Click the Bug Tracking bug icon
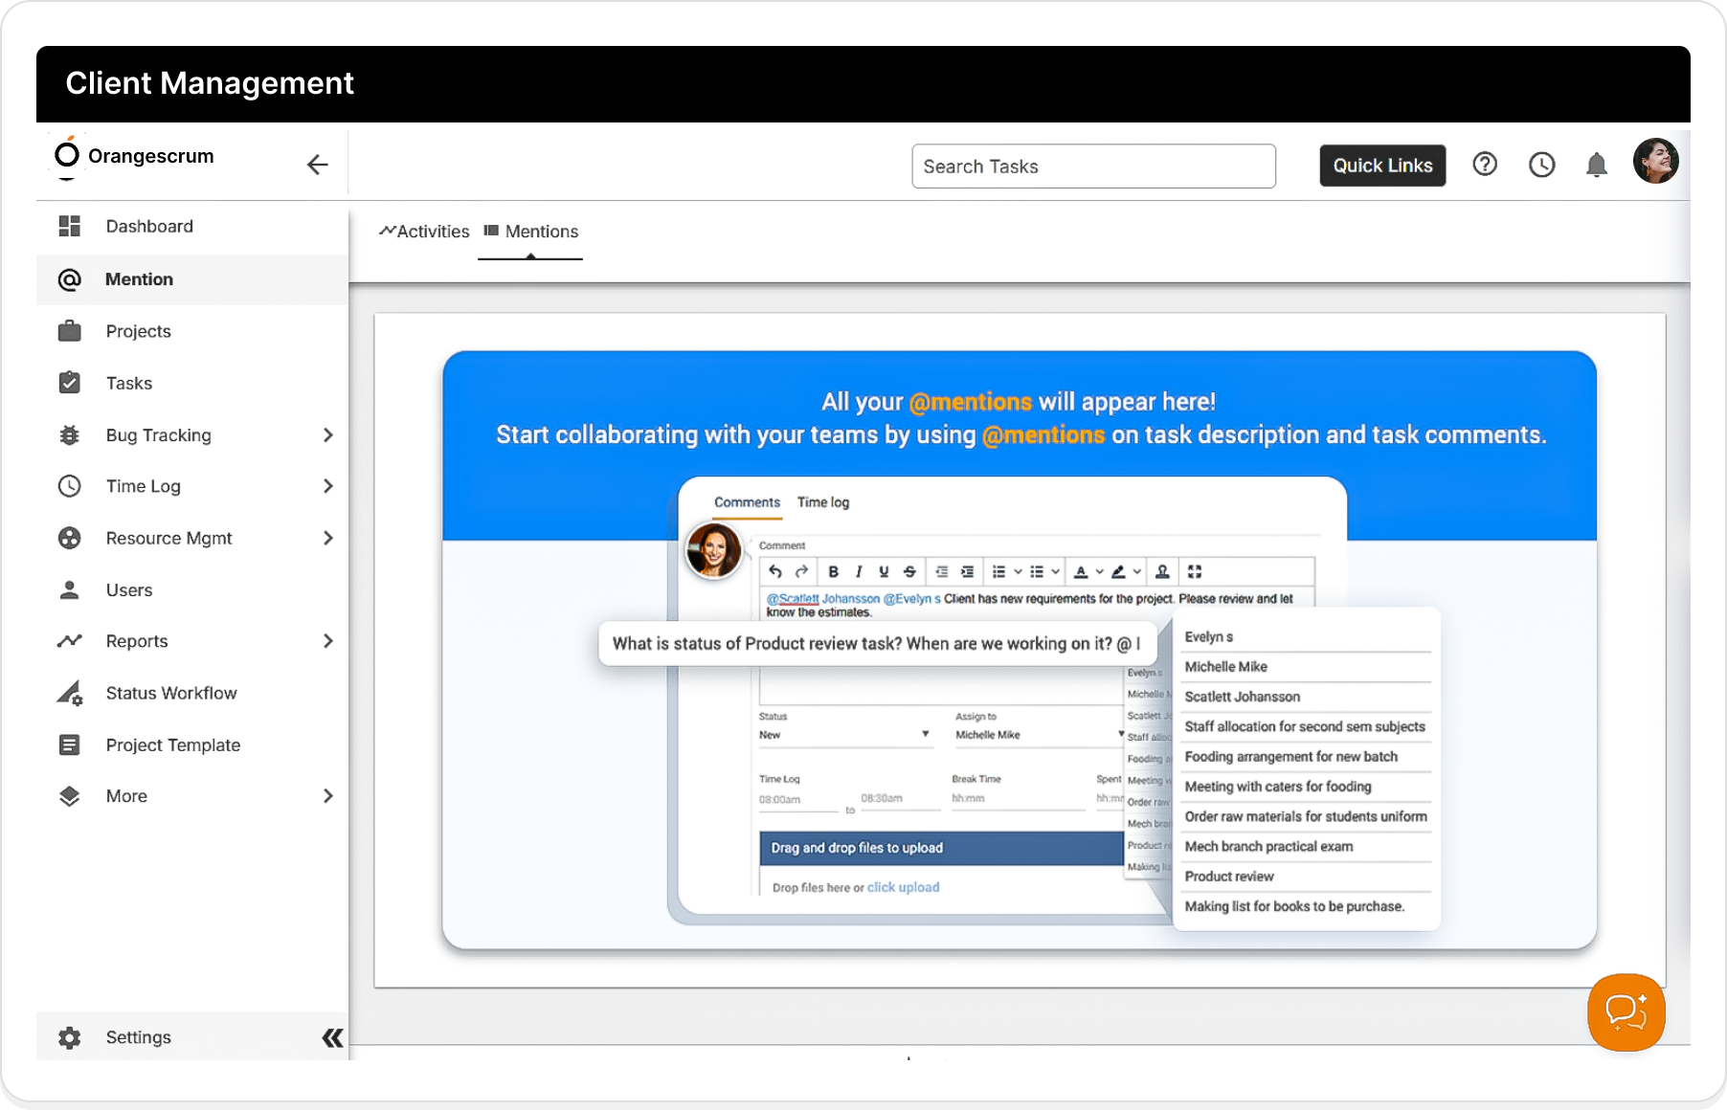1727x1110 pixels. coord(69,435)
